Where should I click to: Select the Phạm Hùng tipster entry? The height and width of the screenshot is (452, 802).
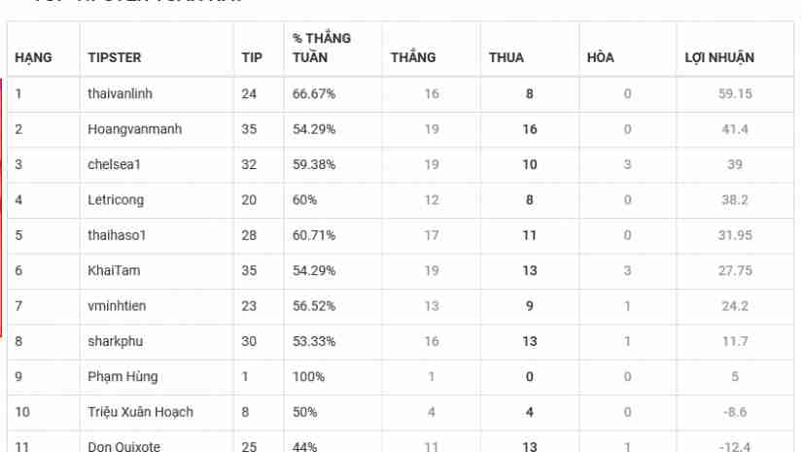click(x=122, y=376)
